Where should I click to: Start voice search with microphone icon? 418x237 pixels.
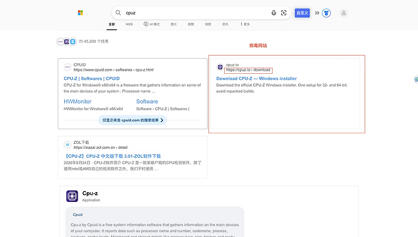[273, 13]
